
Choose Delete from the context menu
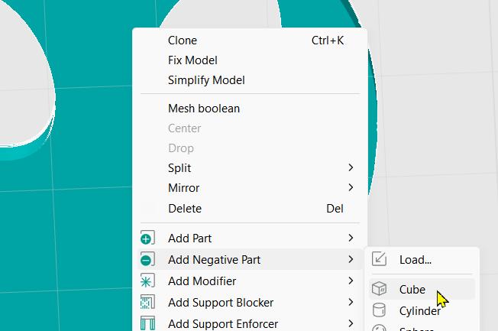pos(185,208)
